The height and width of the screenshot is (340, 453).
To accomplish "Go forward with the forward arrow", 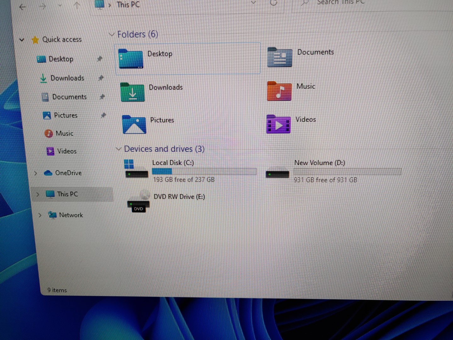I will click(42, 6).
